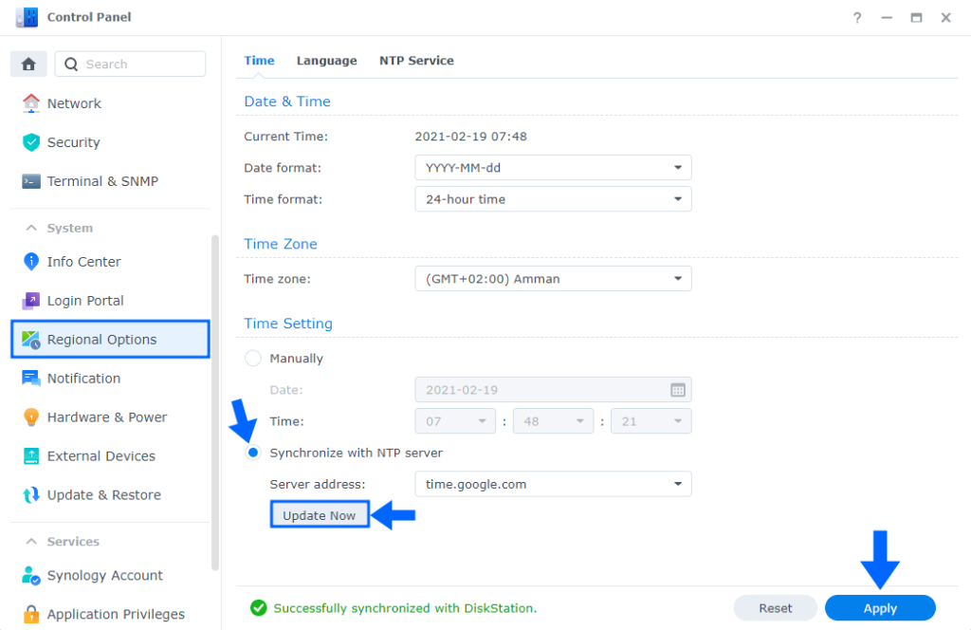This screenshot has width=971, height=630.
Task: Click the search field in the sidebar
Action: point(130,63)
